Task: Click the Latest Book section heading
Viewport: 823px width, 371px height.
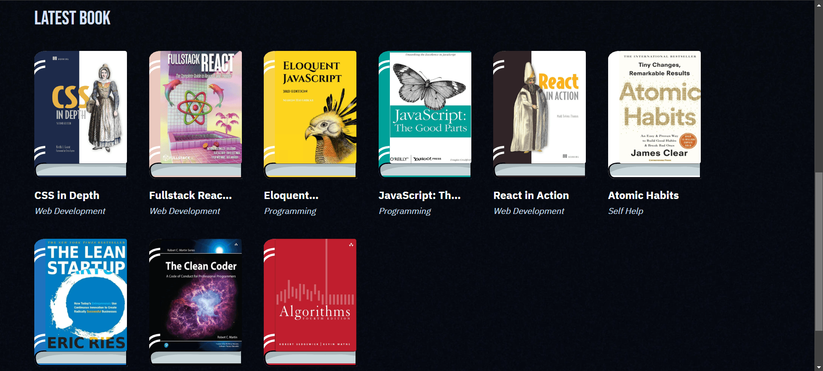Action: pyautogui.click(x=72, y=18)
